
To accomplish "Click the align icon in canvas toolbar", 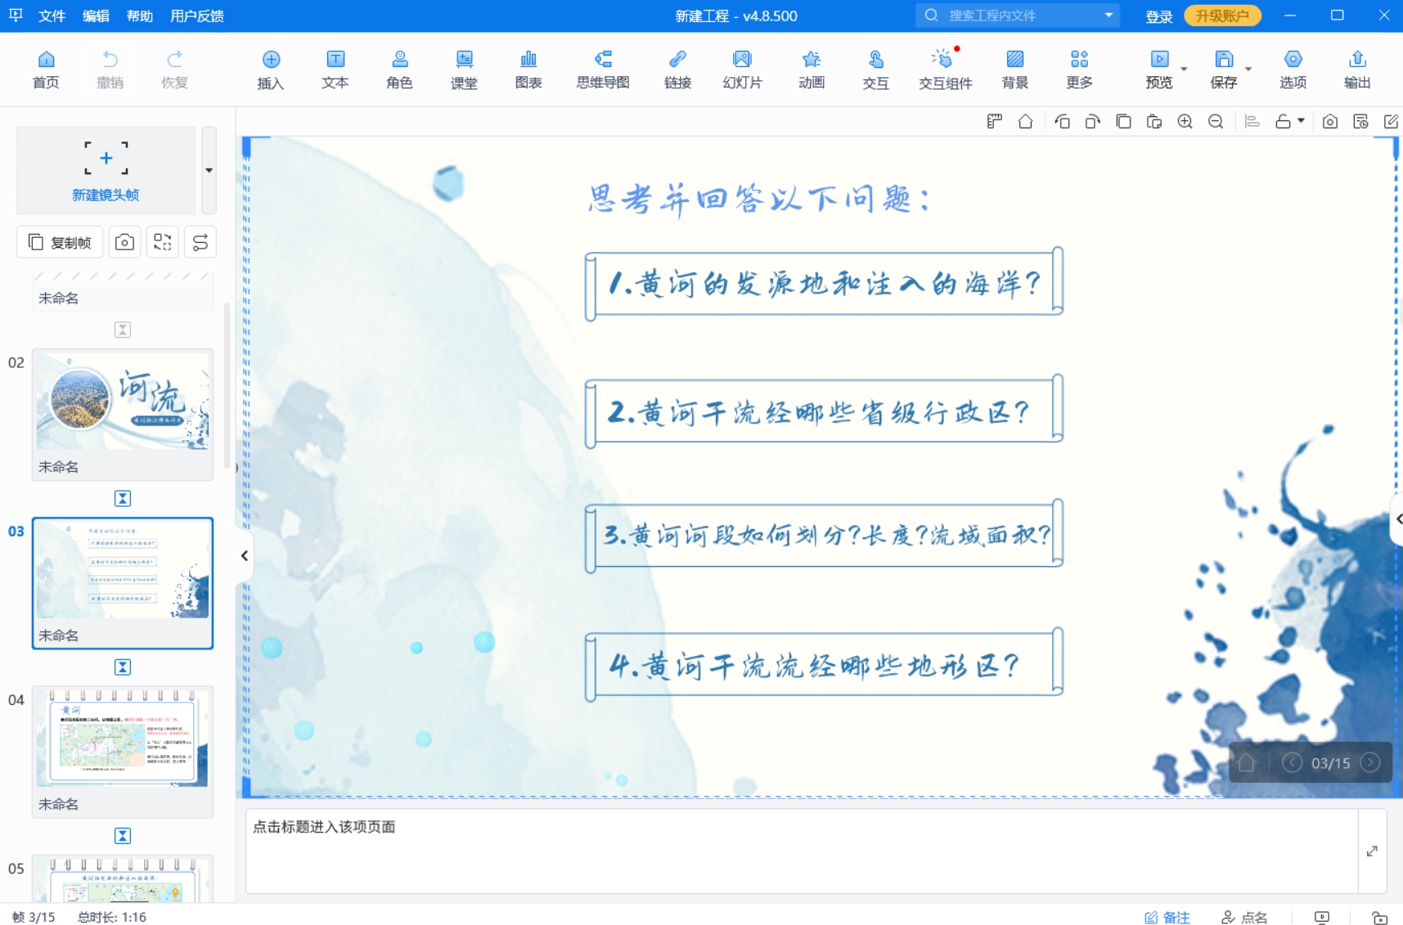I will click(x=1252, y=122).
